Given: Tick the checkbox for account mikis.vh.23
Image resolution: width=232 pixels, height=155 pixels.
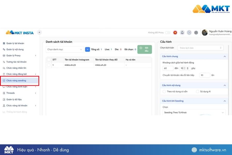Looking at the screenshot, I should pyautogui.click(x=48, y=65).
